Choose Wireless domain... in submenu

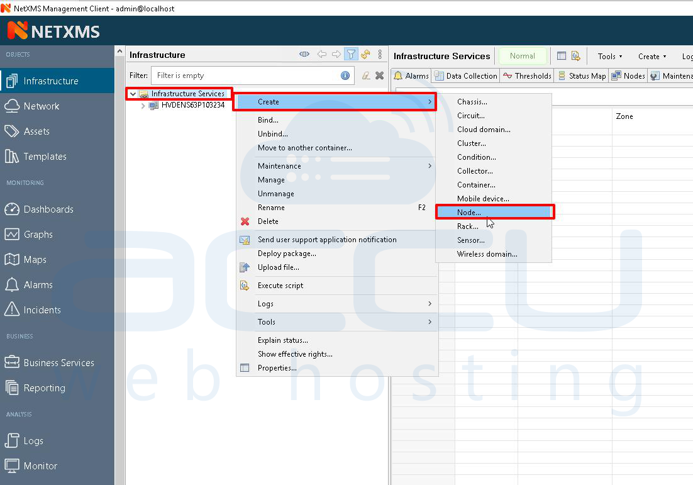pos(494,254)
